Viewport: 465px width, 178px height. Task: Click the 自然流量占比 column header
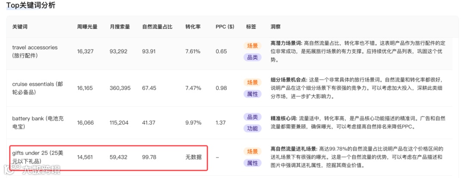(x=158, y=27)
